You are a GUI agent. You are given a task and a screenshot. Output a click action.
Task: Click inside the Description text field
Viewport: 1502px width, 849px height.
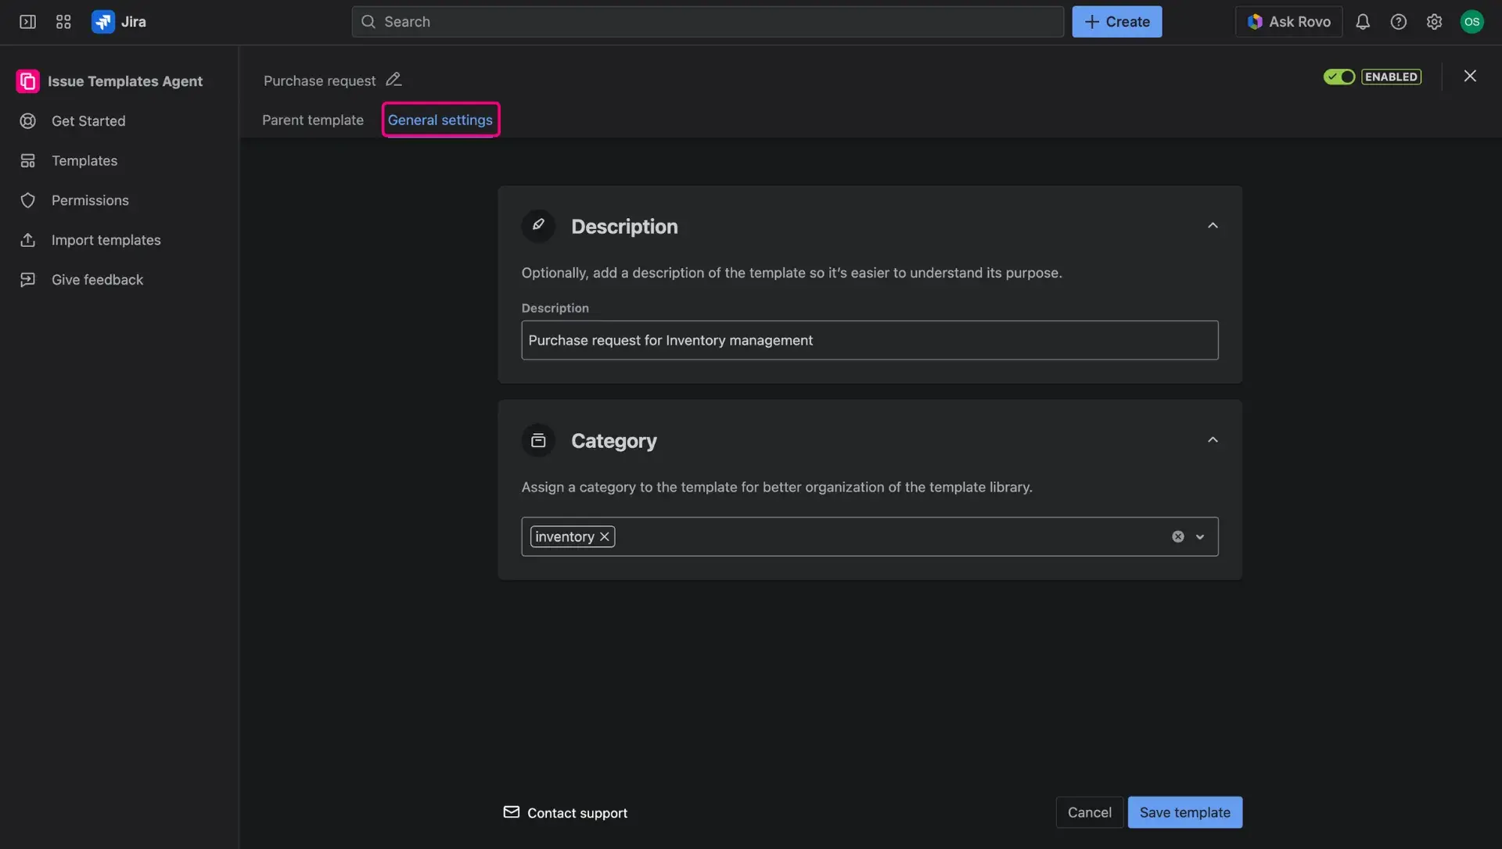tap(869, 340)
